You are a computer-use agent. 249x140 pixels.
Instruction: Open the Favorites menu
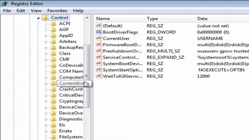pos(57,10)
